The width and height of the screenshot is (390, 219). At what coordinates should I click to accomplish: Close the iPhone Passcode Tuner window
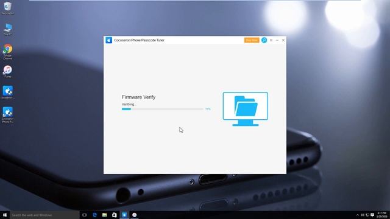[x=283, y=40]
